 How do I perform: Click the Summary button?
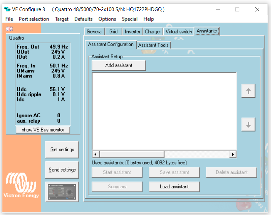coord(117,187)
